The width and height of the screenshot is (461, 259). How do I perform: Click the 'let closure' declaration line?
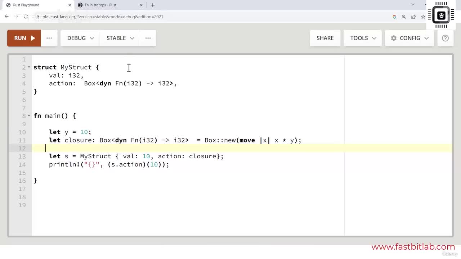point(175,140)
